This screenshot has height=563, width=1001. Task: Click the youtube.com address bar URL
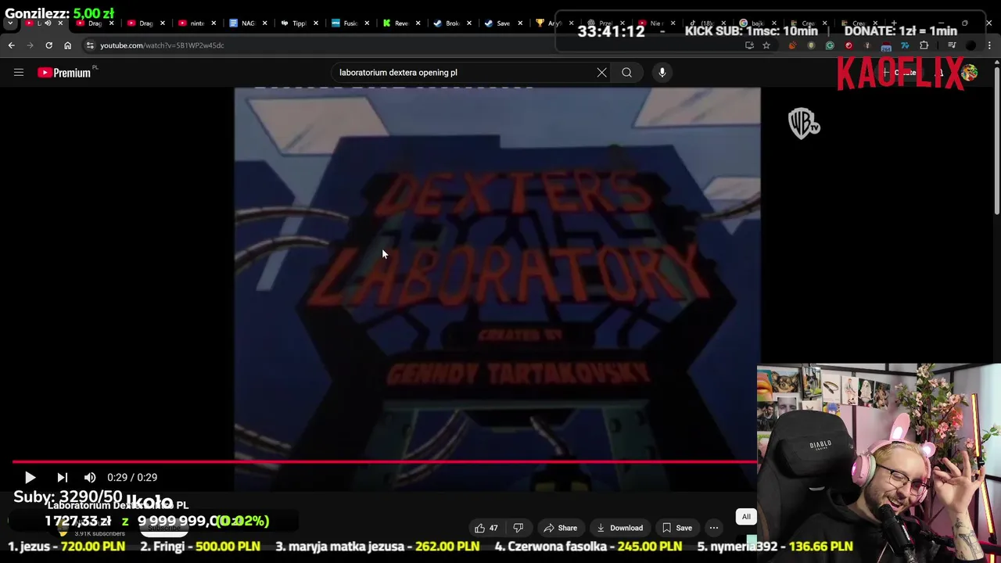[162, 45]
